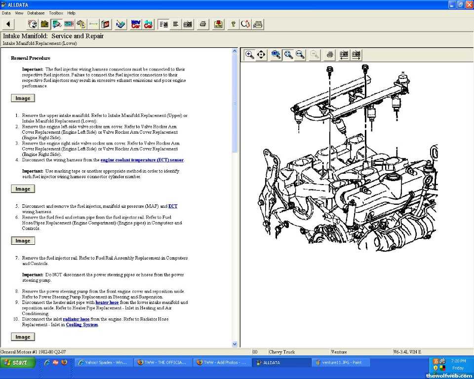
Task: Follow the radiator hose hyperlink
Action: (76, 319)
